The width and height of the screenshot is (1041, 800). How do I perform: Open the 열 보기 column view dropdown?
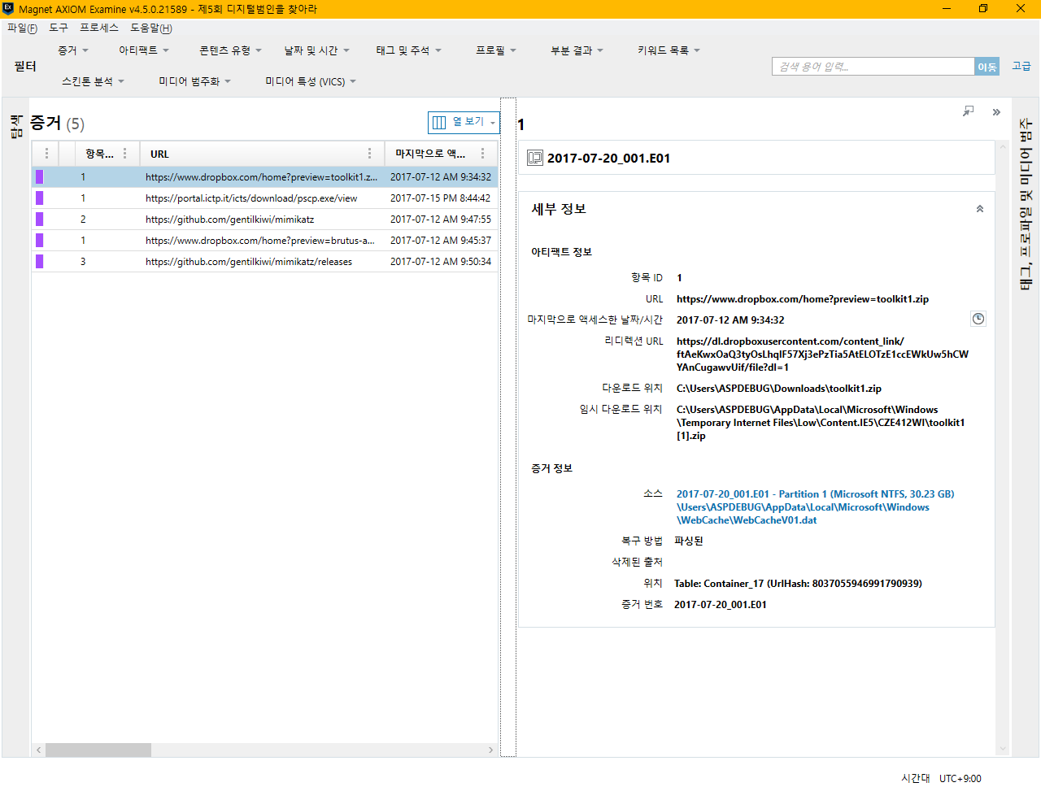point(464,122)
